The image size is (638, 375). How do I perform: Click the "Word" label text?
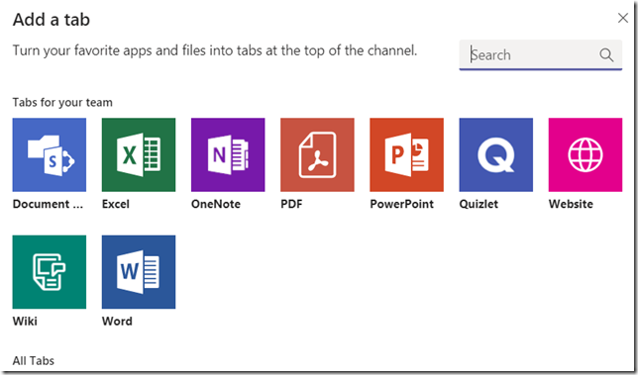[x=117, y=321]
